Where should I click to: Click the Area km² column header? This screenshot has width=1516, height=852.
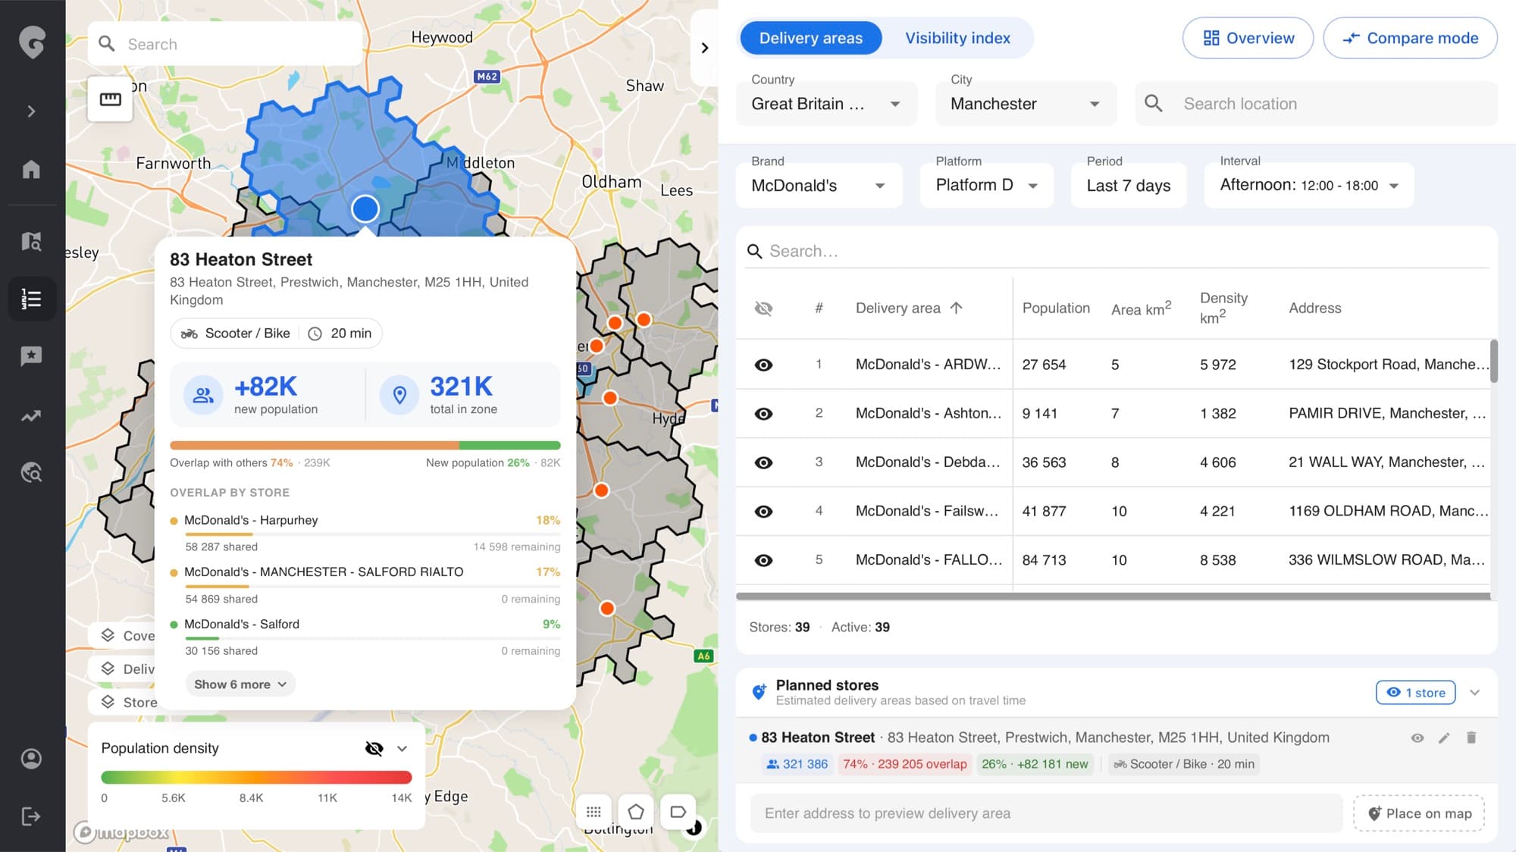pyautogui.click(x=1141, y=308)
